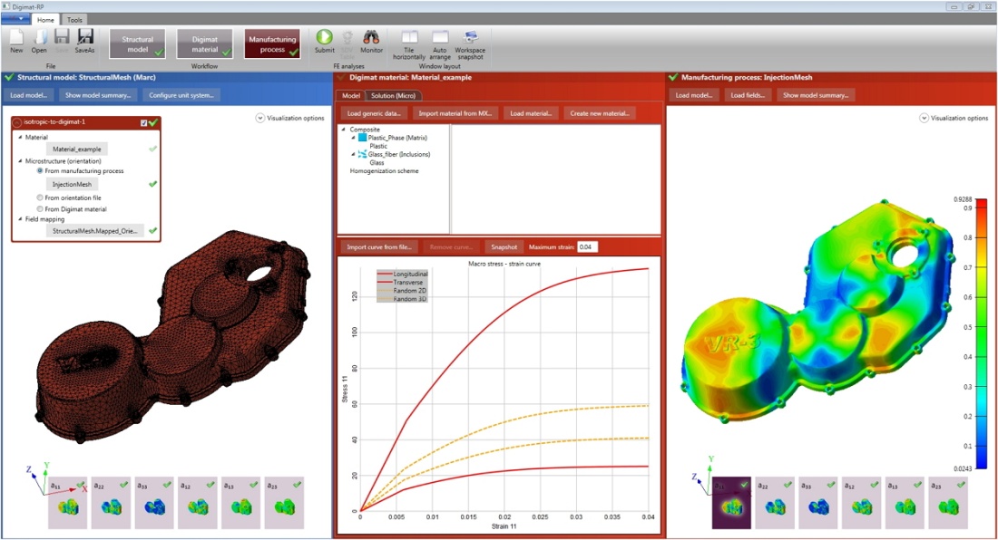Select the Manufacturing process workflow icon
The height and width of the screenshot is (540, 998).
(272, 42)
